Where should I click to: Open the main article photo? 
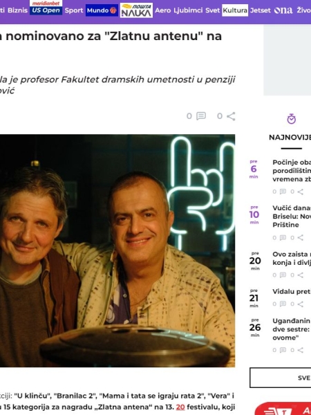click(x=117, y=250)
